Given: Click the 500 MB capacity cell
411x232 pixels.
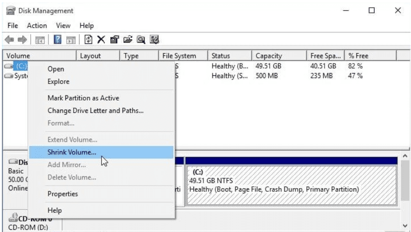Looking at the screenshot, I should [267, 76].
